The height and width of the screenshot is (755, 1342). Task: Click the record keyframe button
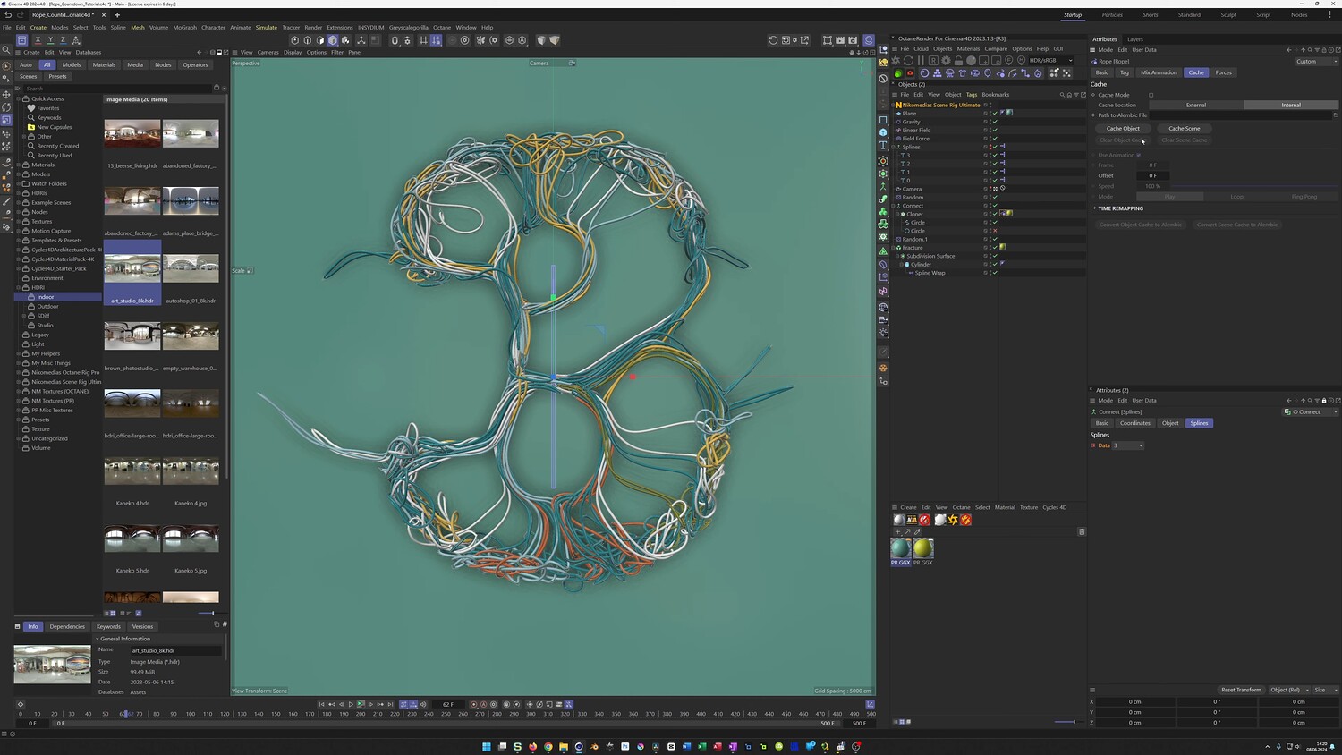pyautogui.click(x=474, y=705)
